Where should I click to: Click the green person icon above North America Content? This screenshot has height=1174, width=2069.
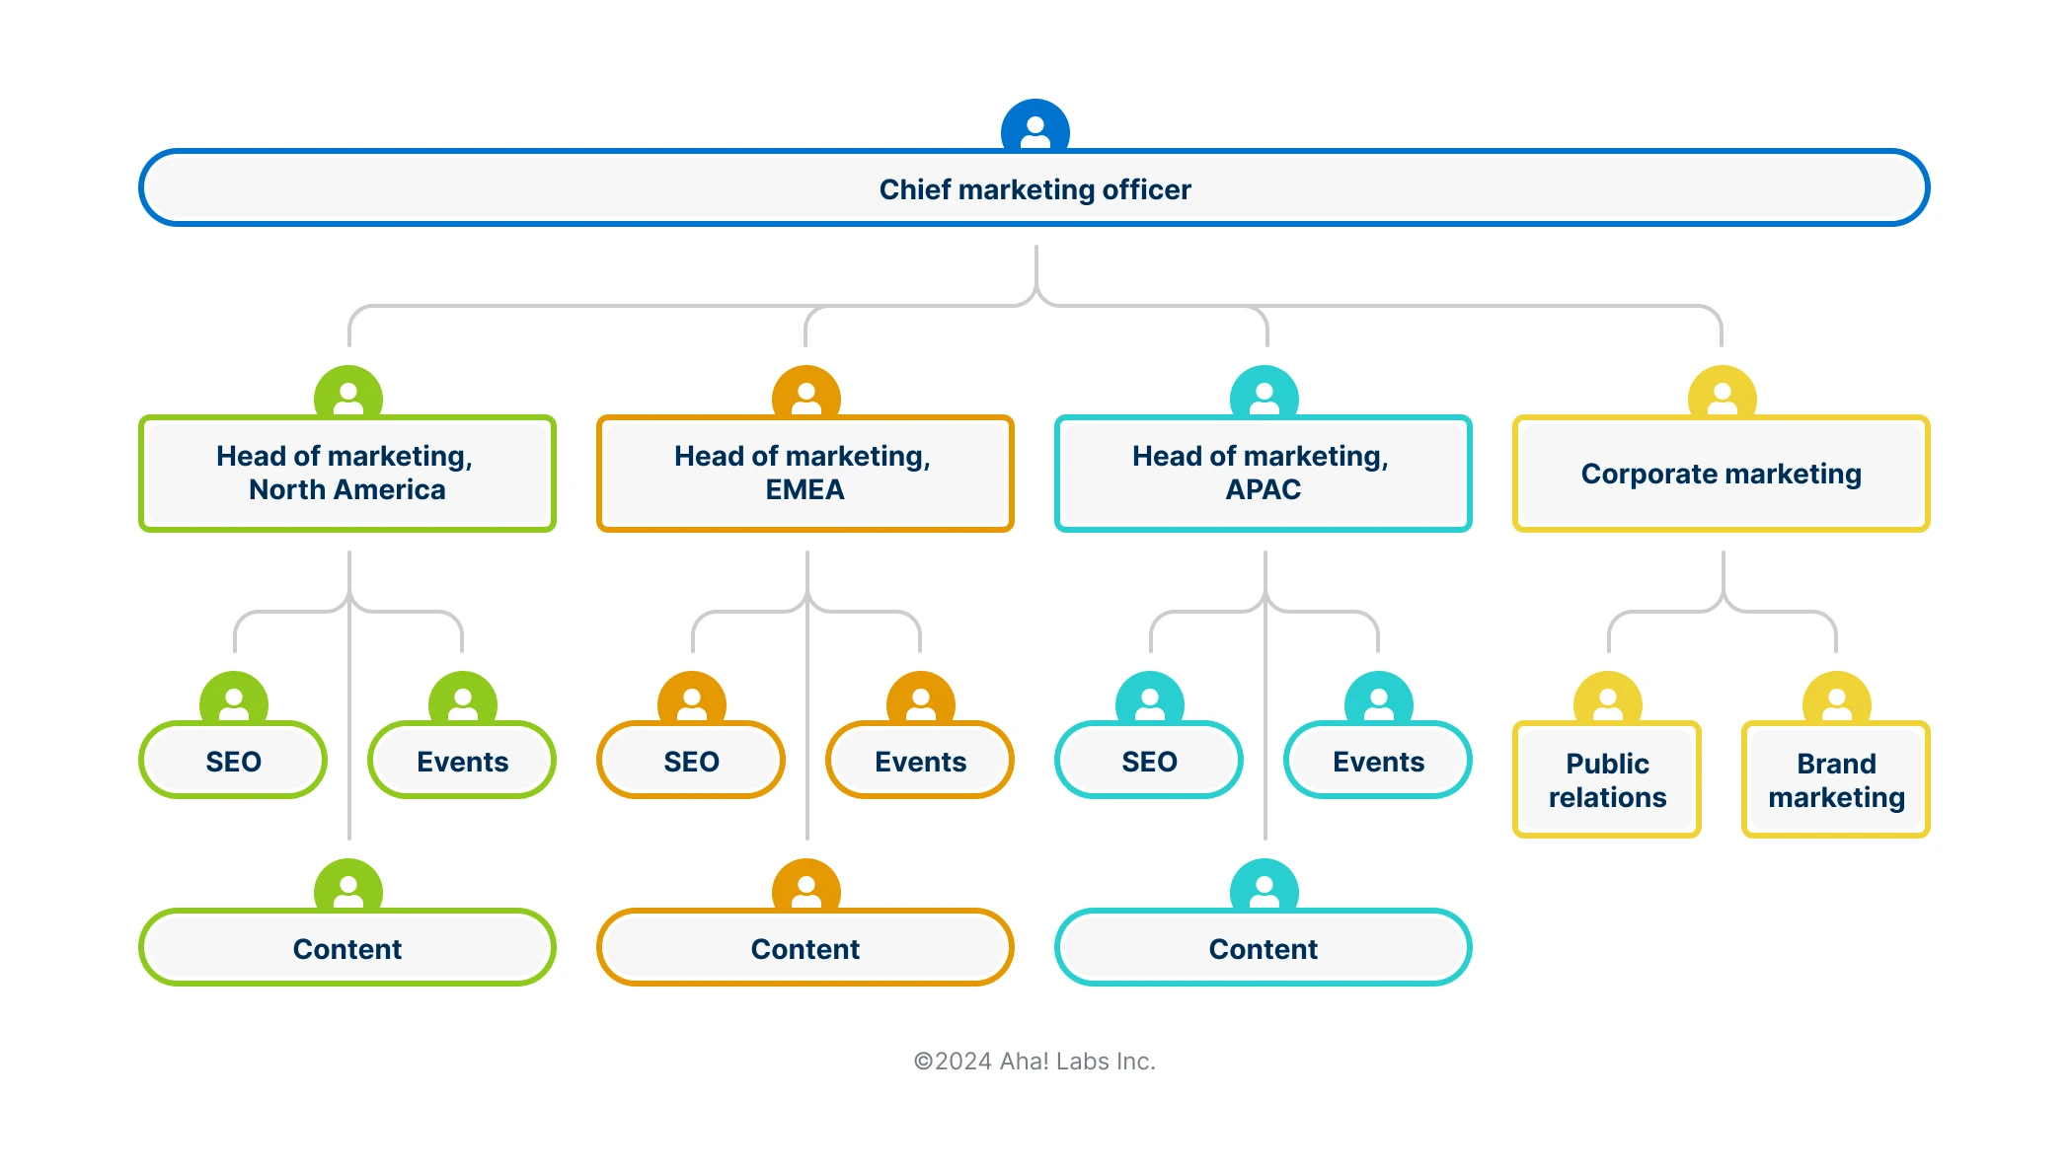(347, 886)
